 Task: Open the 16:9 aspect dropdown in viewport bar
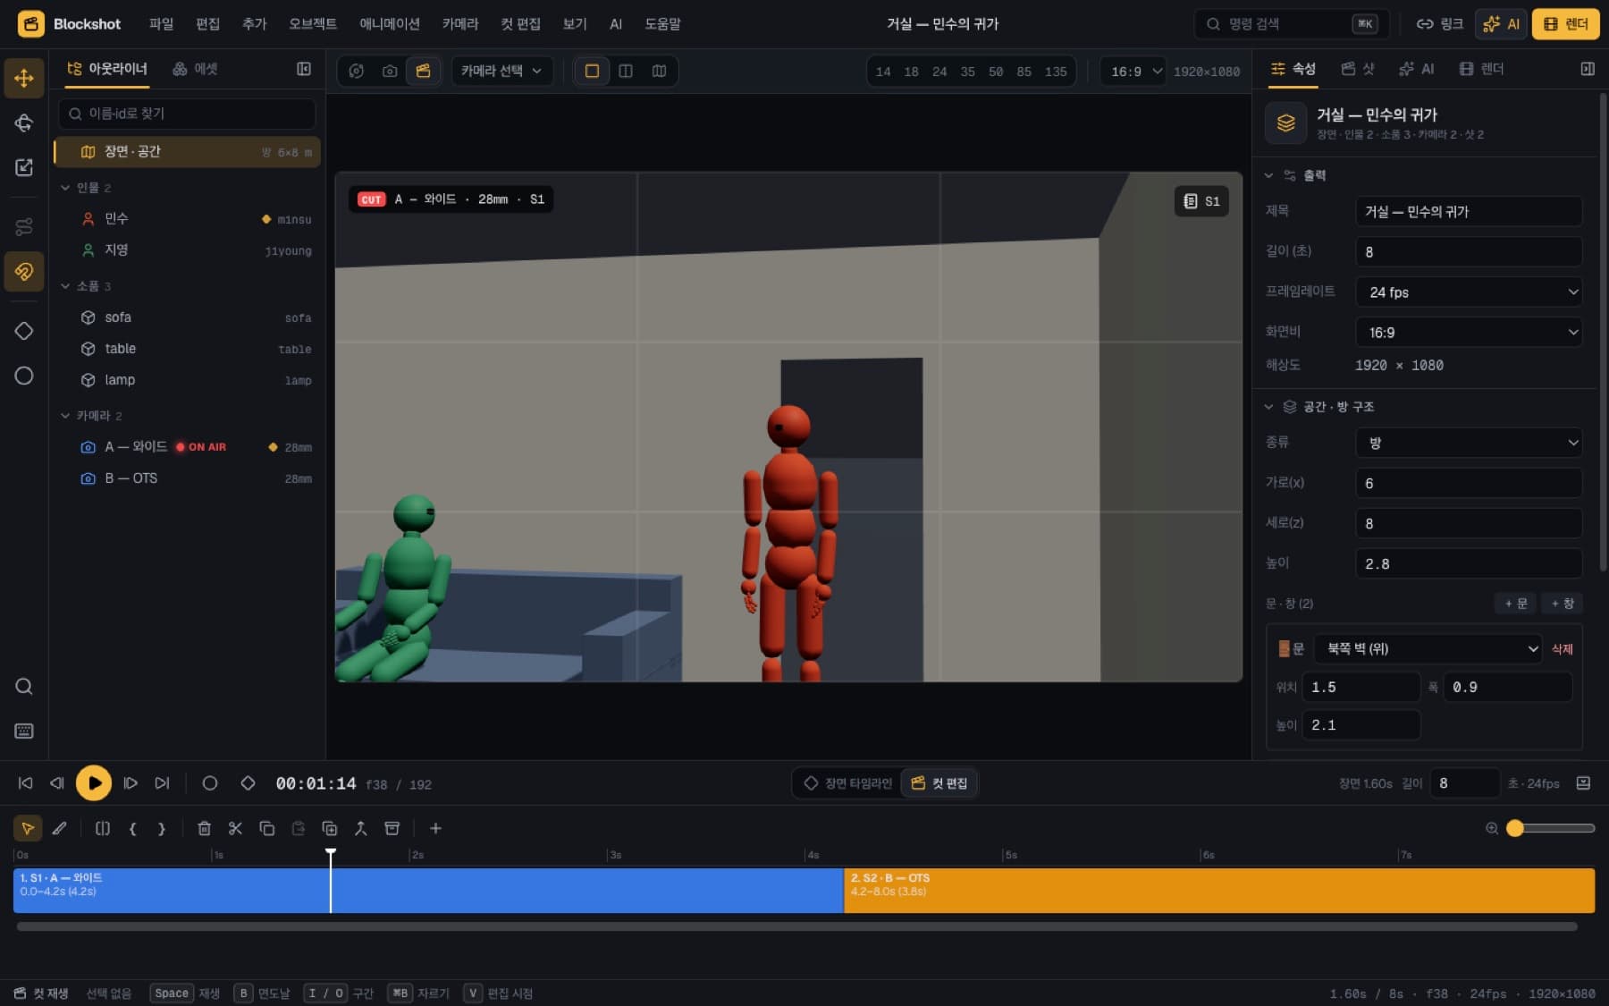1135,72
